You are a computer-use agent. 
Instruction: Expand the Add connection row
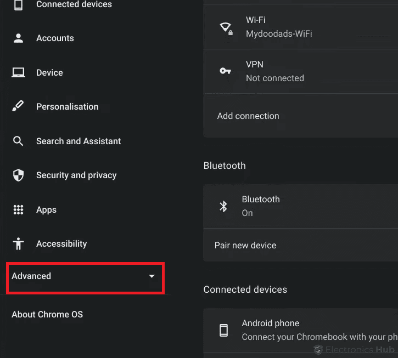coord(248,116)
